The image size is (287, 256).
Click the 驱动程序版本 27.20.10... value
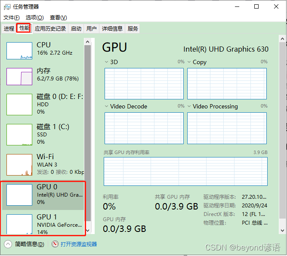(254, 197)
